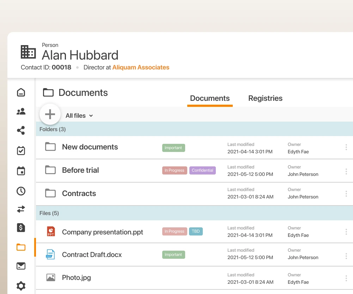Open the calendar icon in sidebar
Image resolution: width=353 pixels, height=294 pixels.
point(21,171)
